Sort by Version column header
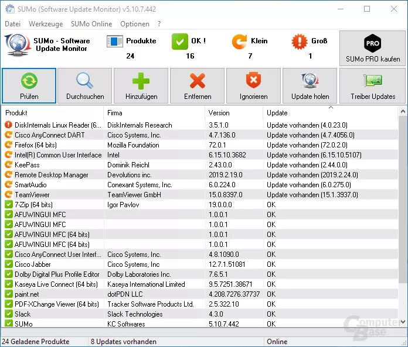The width and height of the screenshot is (408, 347). coord(234,113)
